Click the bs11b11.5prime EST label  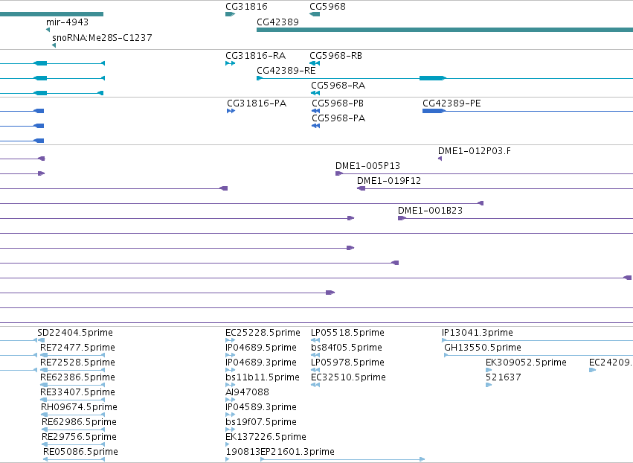(263, 377)
